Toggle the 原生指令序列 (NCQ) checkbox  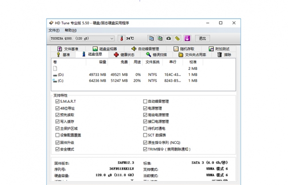click(145, 143)
